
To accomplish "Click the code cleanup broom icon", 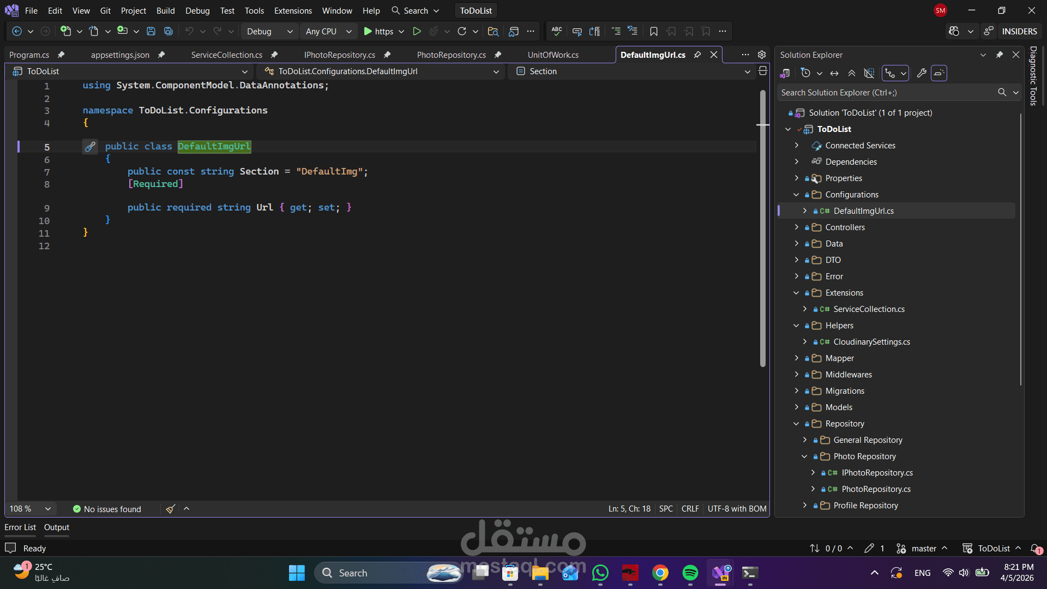I will (x=171, y=509).
